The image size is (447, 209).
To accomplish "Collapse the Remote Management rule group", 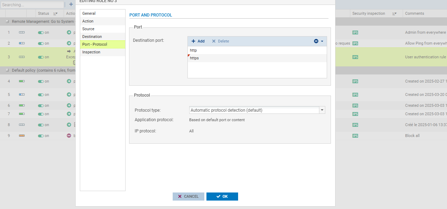I will coord(7,21).
